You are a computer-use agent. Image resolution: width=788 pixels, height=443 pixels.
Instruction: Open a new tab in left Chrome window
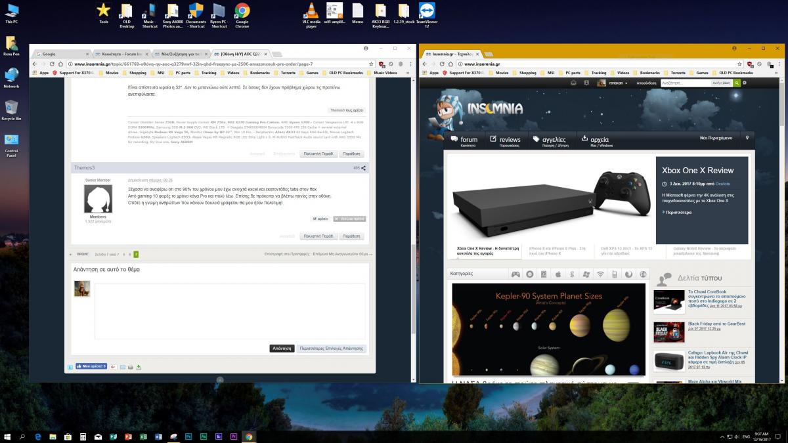tap(277, 54)
